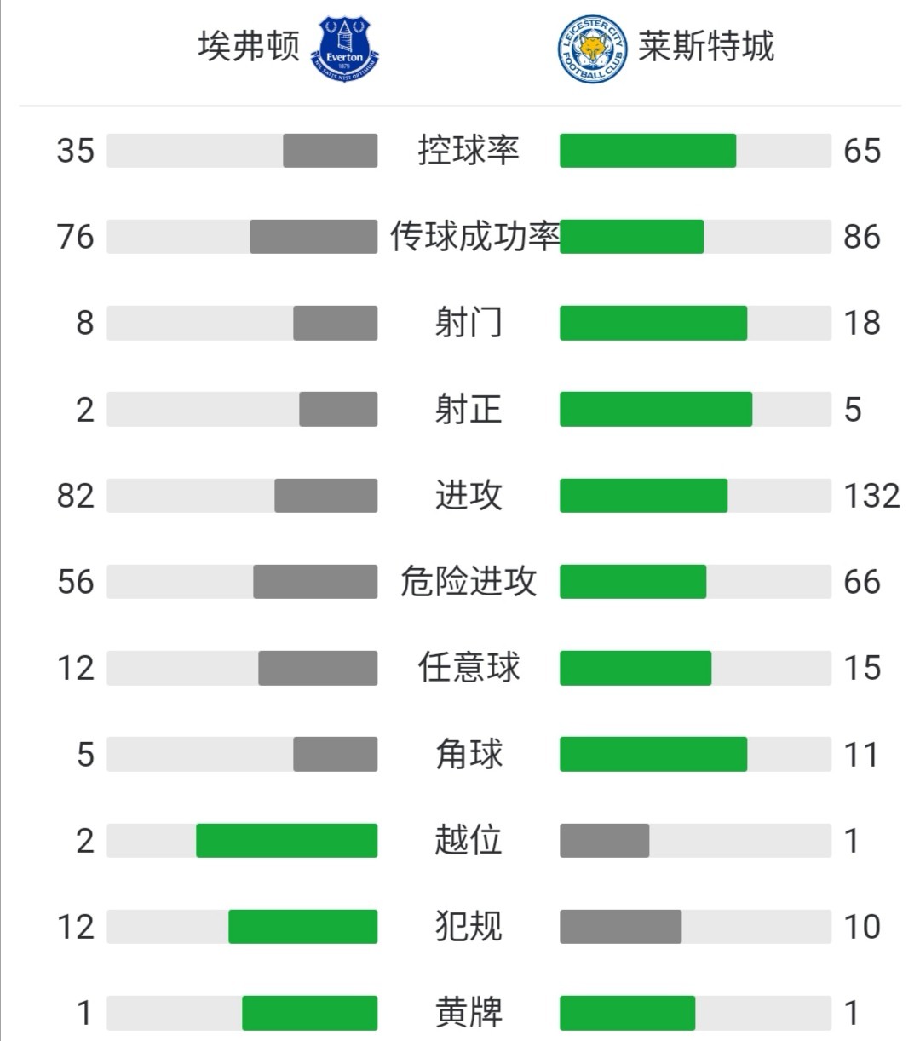The image size is (920, 1041).
Task: Open the 莱斯特城 team name
Action: 706,46
